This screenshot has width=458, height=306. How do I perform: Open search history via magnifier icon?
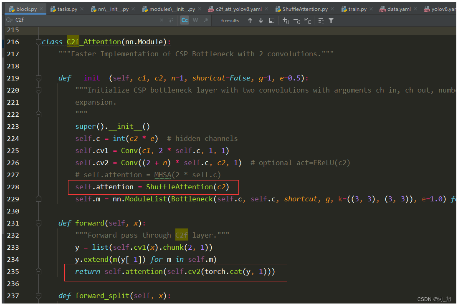tap(9, 20)
